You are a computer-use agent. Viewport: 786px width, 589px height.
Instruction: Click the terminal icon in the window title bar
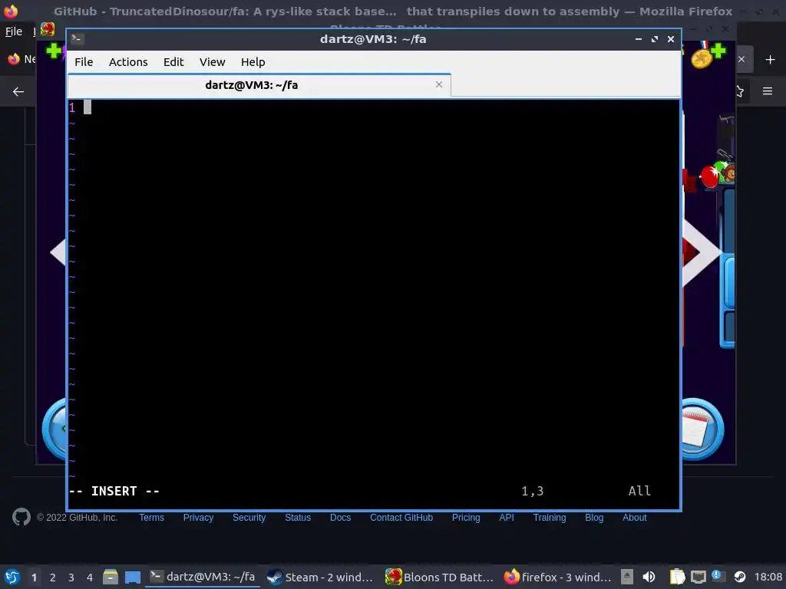[77, 38]
